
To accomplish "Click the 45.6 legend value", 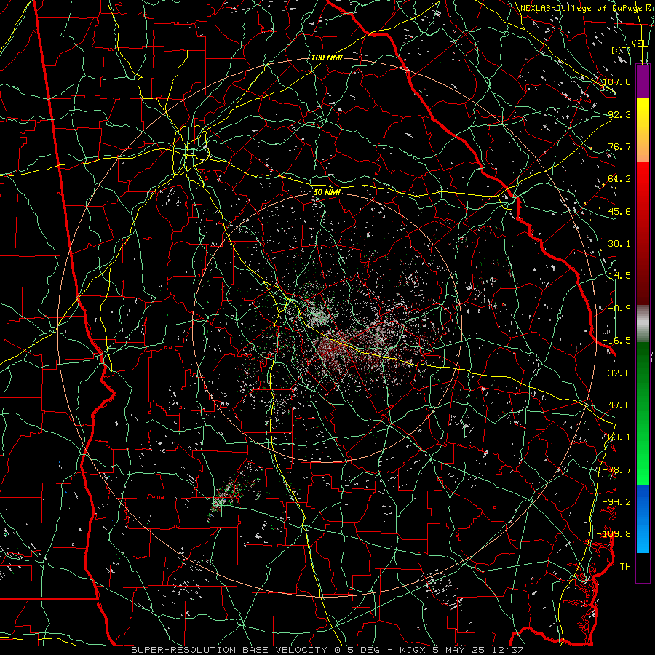I will (x=619, y=211).
